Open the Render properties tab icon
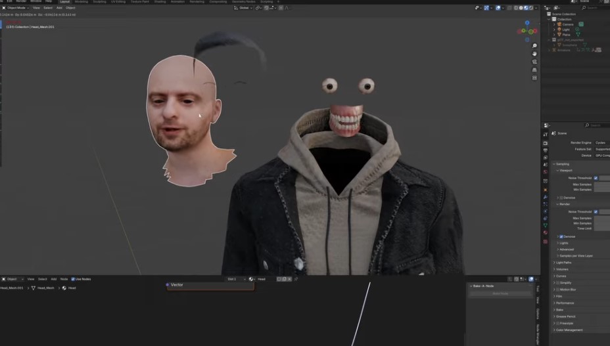610x346 pixels. click(546, 142)
